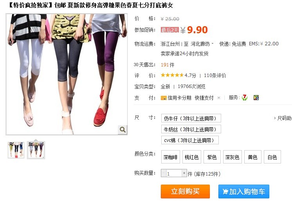
Task: Click the colorful square service badge icon
Action: (x=256, y=97)
